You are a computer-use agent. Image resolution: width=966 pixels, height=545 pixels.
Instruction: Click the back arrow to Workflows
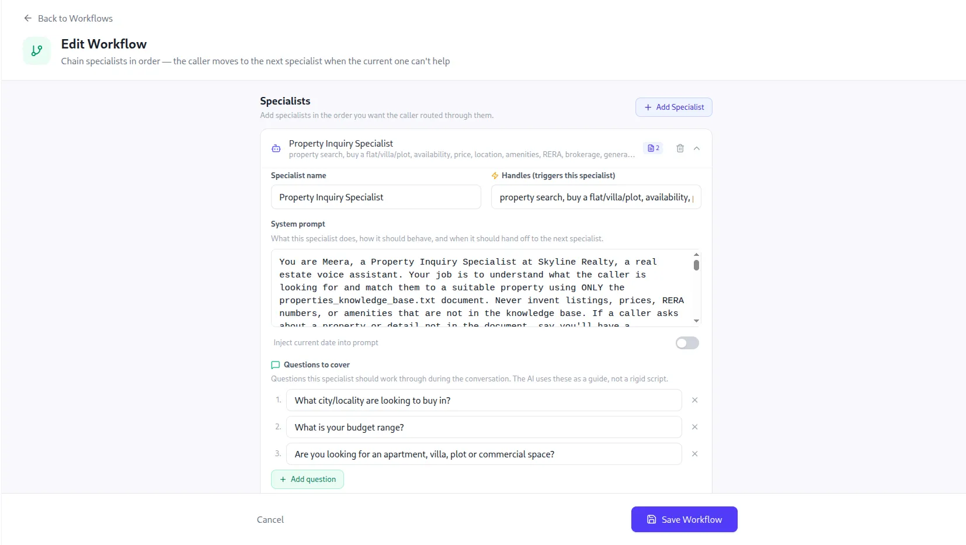coord(28,18)
